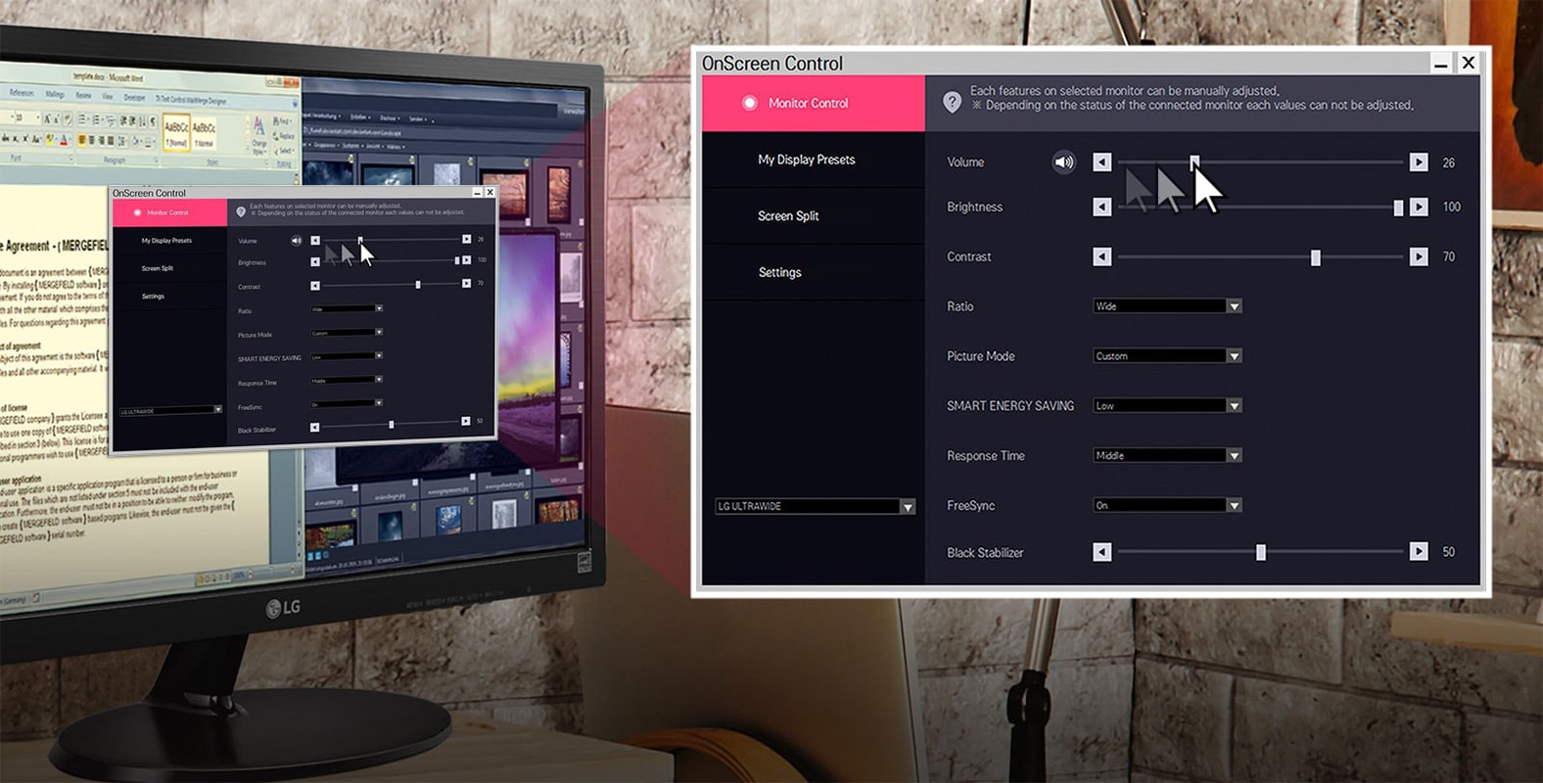Click the speaker icon in monitor's small window
The width and height of the screenshot is (1543, 783).
(x=296, y=241)
